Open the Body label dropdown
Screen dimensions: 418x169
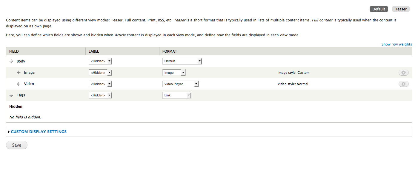[x=100, y=61]
